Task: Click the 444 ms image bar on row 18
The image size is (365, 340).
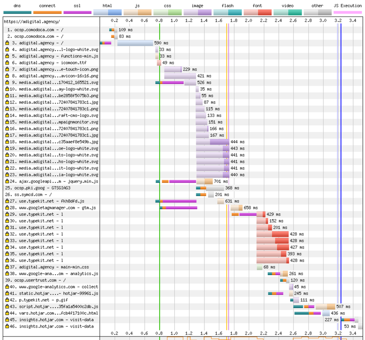Action: [x=213, y=141]
